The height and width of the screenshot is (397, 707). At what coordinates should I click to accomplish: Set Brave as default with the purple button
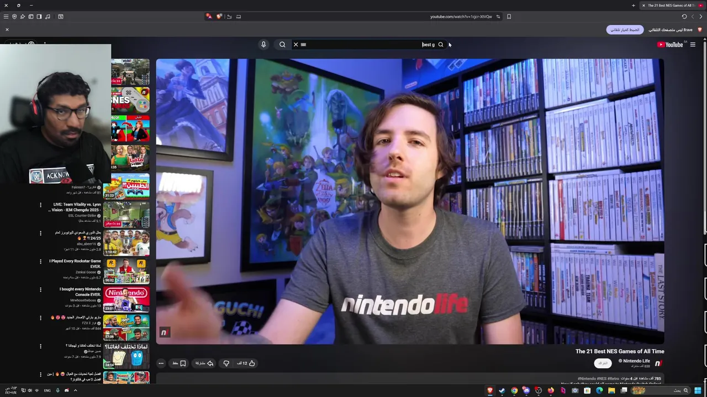(x=624, y=30)
